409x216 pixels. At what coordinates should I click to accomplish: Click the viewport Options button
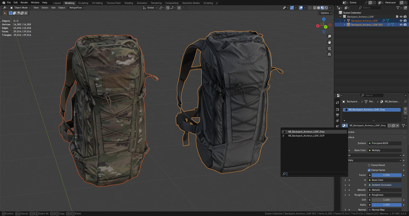[x=325, y=13]
